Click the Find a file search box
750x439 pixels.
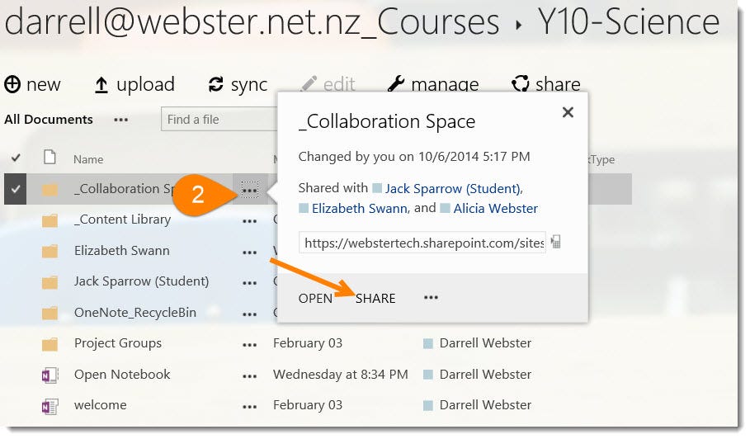[216, 120]
